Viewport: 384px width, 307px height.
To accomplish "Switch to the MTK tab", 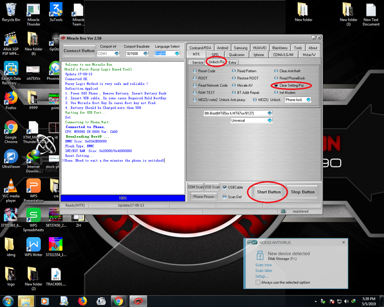I will 196,54.
